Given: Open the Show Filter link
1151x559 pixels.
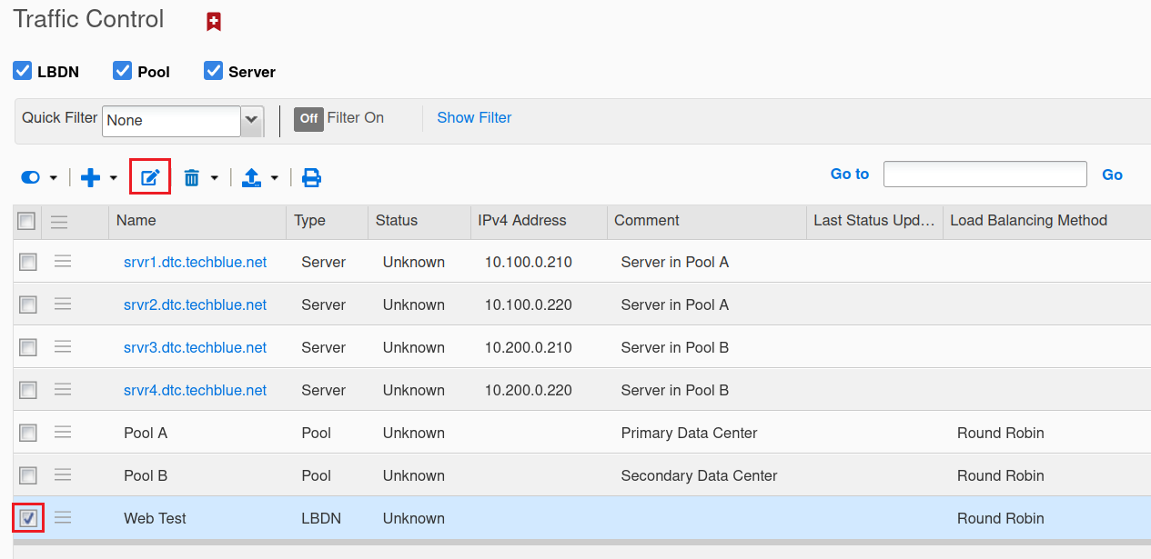Looking at the screenshot, I should [473, 117].
